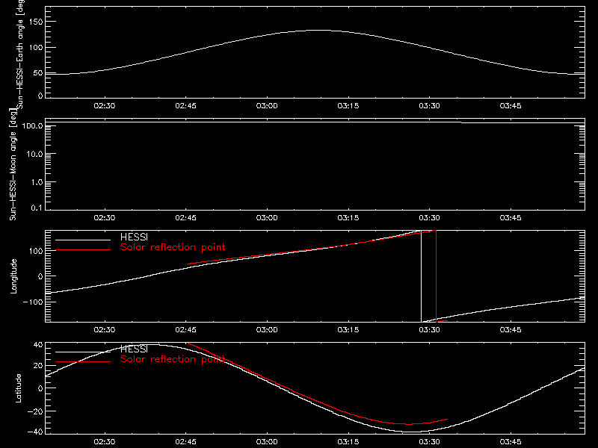Click 03:45 under the Moon angle plot
Screen dimensions: 598x448
pyautogui.click(x=511, y=217)
